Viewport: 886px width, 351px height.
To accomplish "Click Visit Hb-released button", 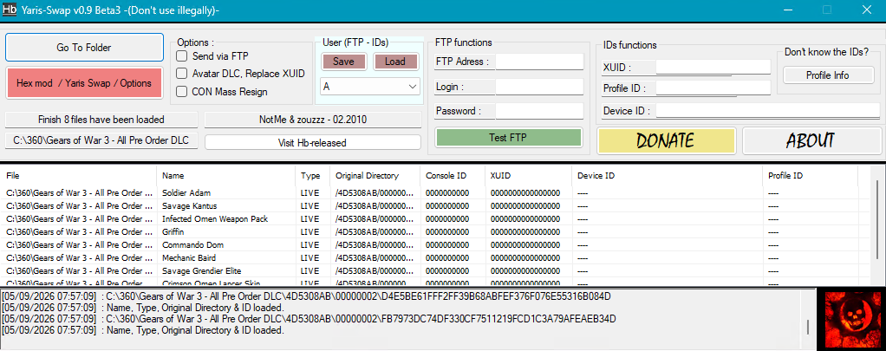I will tap(312, 142).
